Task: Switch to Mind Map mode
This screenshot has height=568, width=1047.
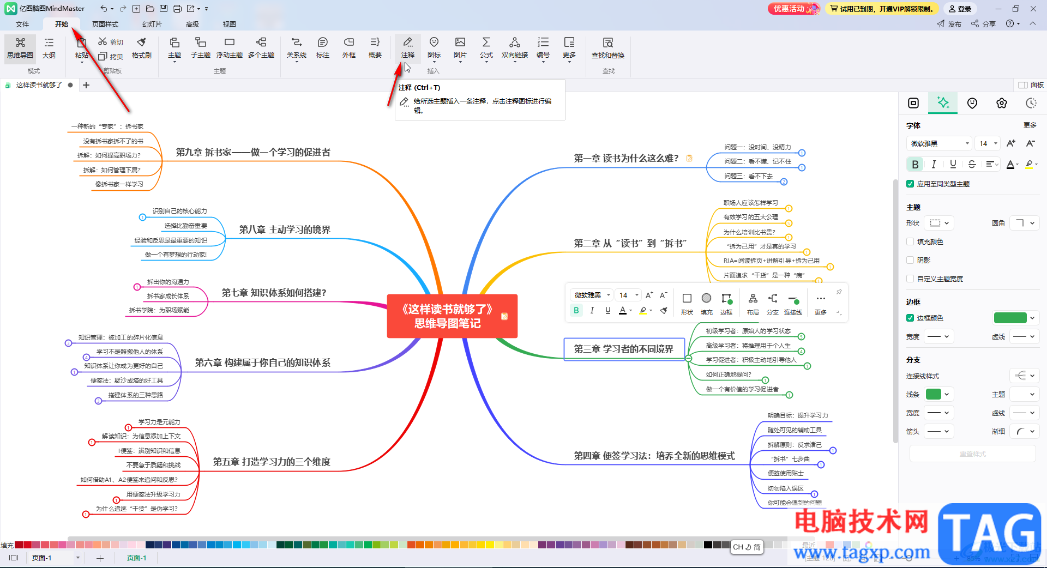Action: [x=20, y=48]
